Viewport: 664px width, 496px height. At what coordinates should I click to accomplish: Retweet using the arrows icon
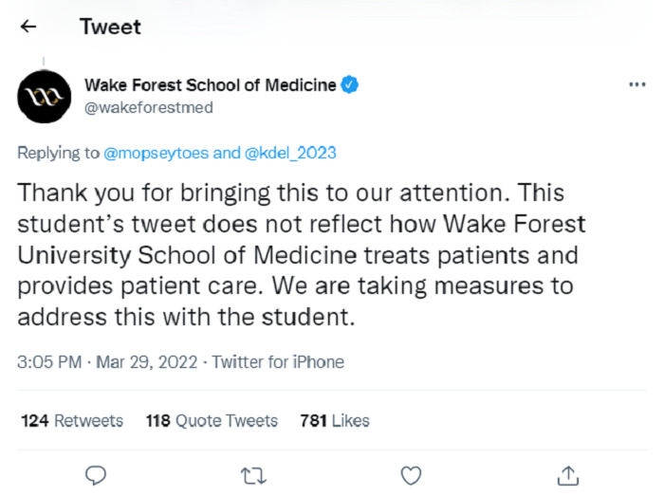(x=253, y=476)
